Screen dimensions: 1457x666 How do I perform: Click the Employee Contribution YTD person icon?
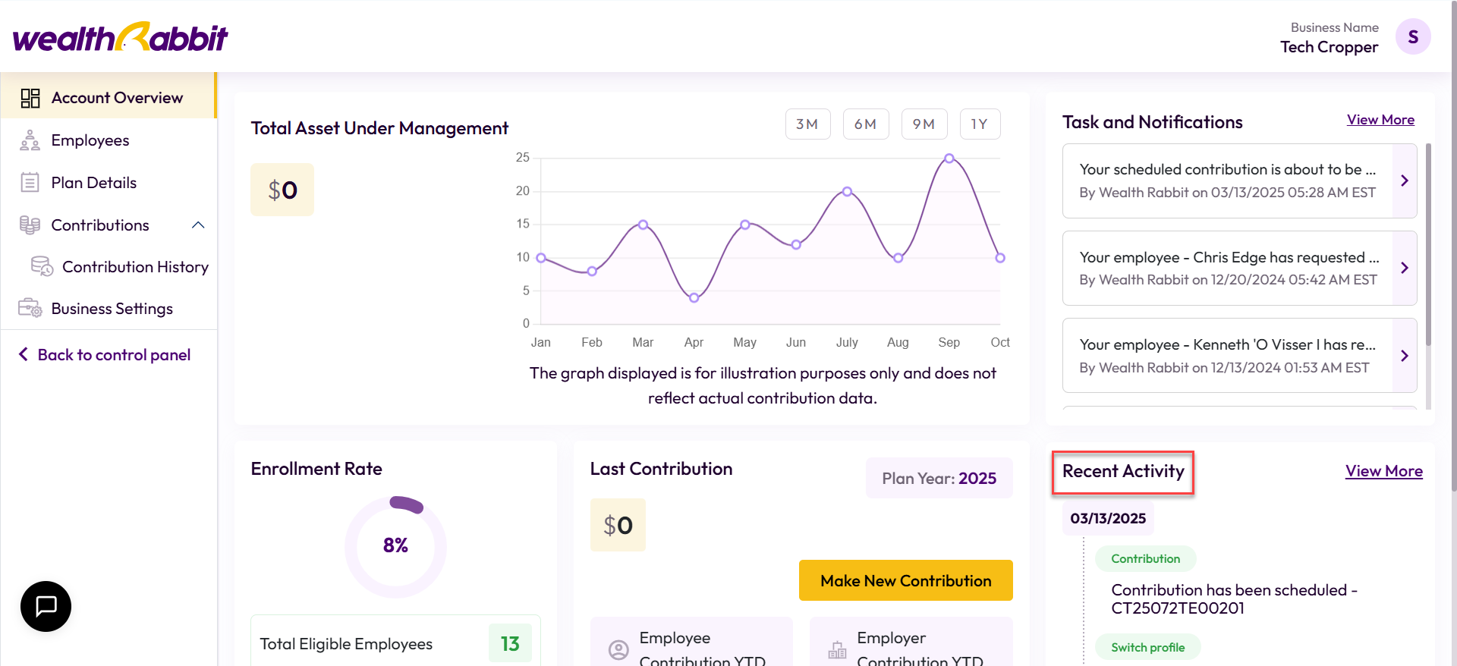click(x=618, y=650)
